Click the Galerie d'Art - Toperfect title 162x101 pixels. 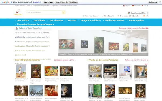30,28
